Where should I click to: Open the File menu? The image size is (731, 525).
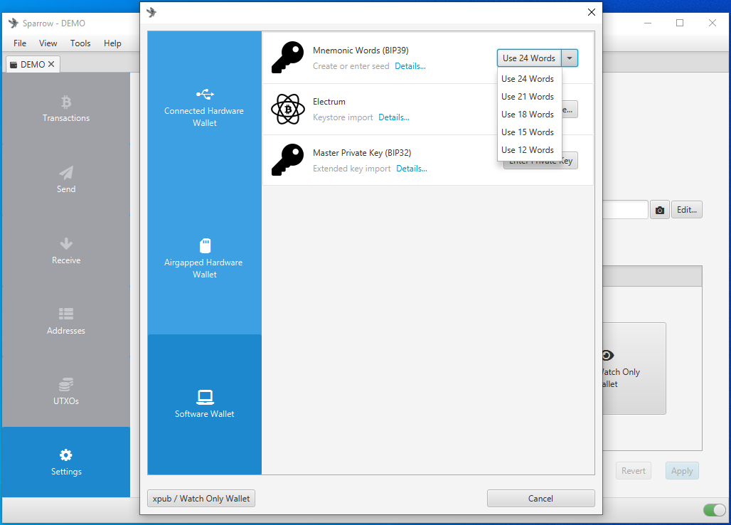[x=20, y=43]
